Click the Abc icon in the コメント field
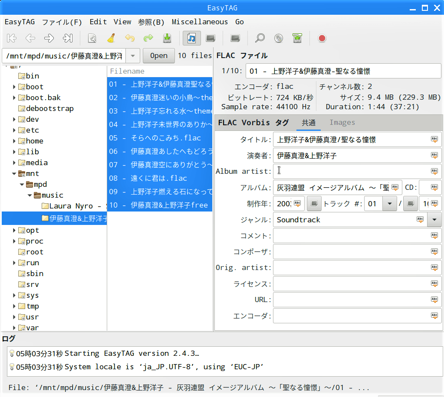Screen dimensions: 444x397 point(434,235)
